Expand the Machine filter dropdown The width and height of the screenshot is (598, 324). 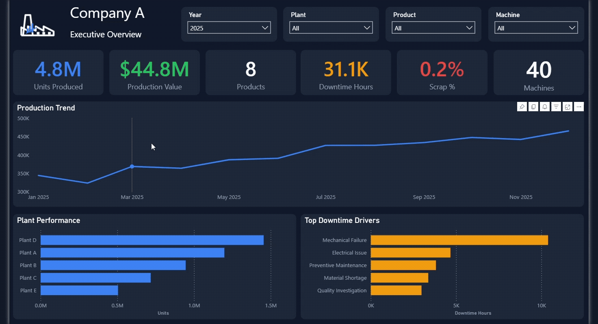click(x=536, y=28)
